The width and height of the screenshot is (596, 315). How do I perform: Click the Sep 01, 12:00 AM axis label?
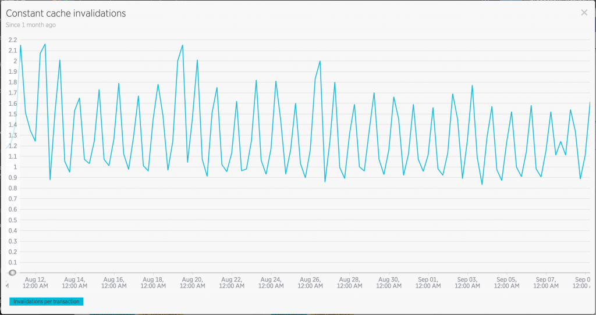tap(428, 282)
